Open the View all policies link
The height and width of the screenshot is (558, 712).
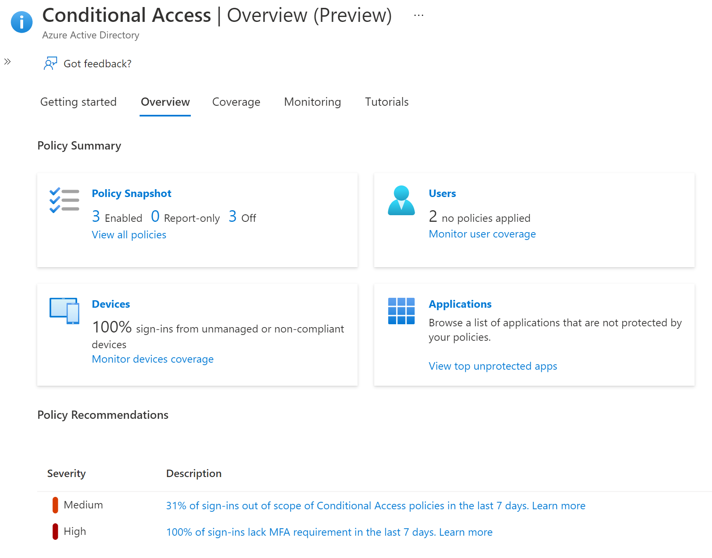129,235
